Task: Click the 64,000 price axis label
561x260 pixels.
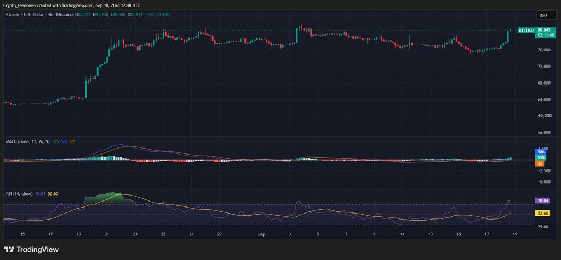Action: point(543,99)
